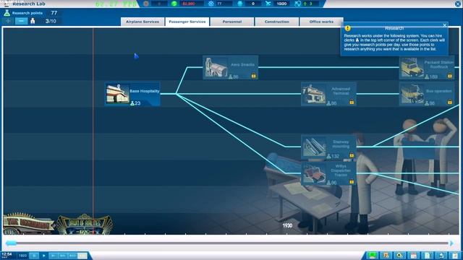
Task: Click the lock icon on Stairway mounting
Action: (x=352, y=155)
